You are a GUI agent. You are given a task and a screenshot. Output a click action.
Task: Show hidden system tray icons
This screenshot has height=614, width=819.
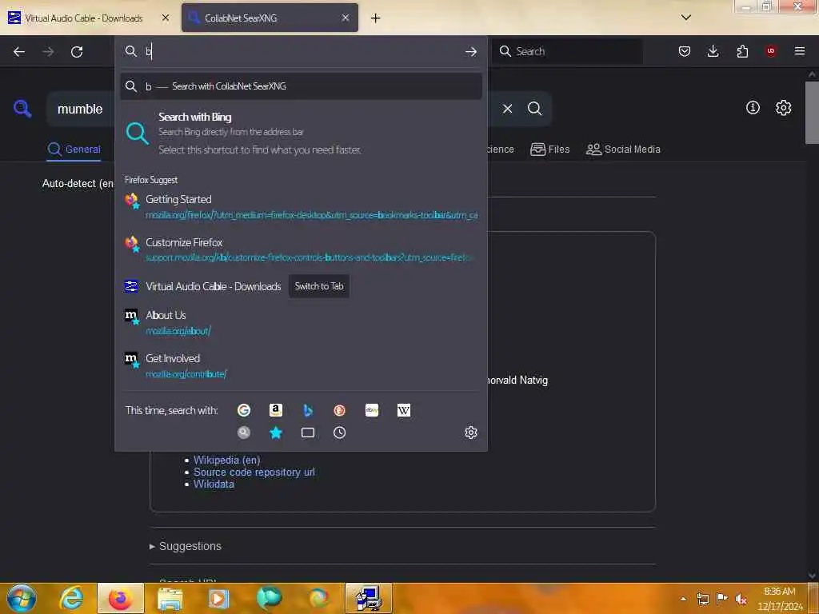(x=683, y=599)
